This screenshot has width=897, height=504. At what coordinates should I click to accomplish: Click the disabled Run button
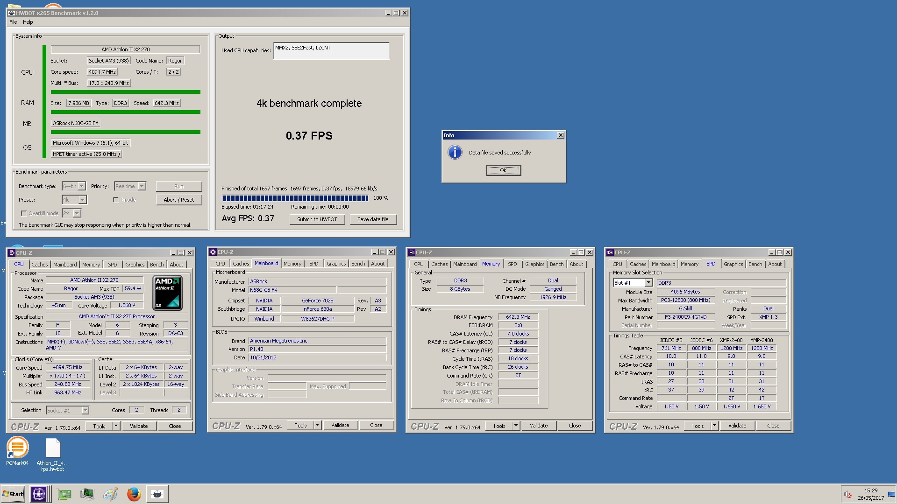click(178, 186)
